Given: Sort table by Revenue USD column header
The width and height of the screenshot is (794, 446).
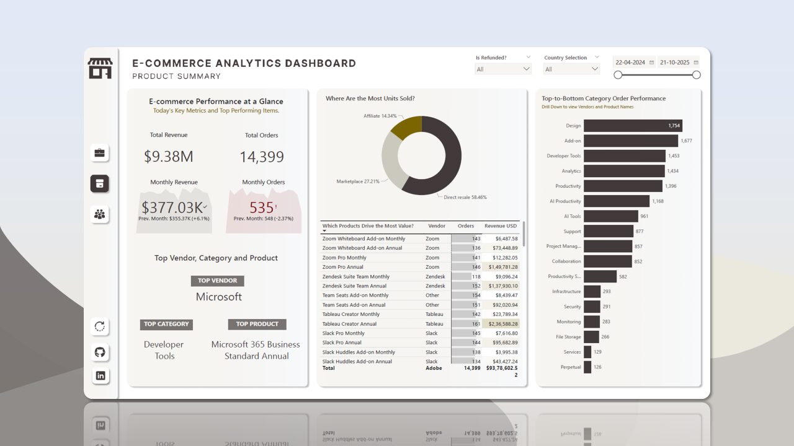Looking at the screenshot, I should [x=500, y=226].
